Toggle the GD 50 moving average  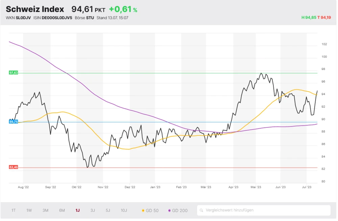point(150,211)
